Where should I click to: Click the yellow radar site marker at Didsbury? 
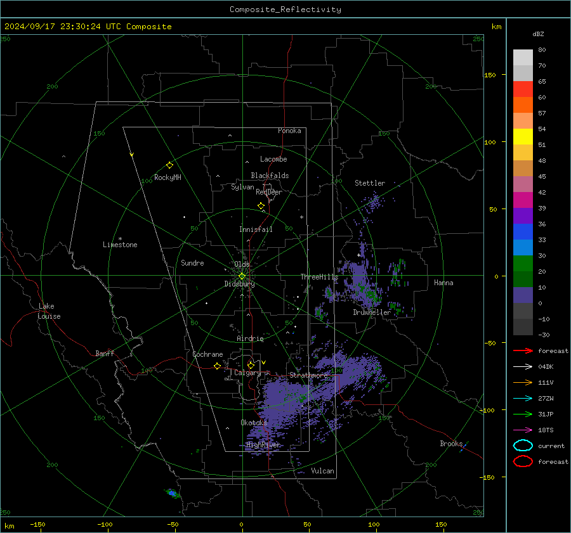pyautogui.click(x=242, y=276)
